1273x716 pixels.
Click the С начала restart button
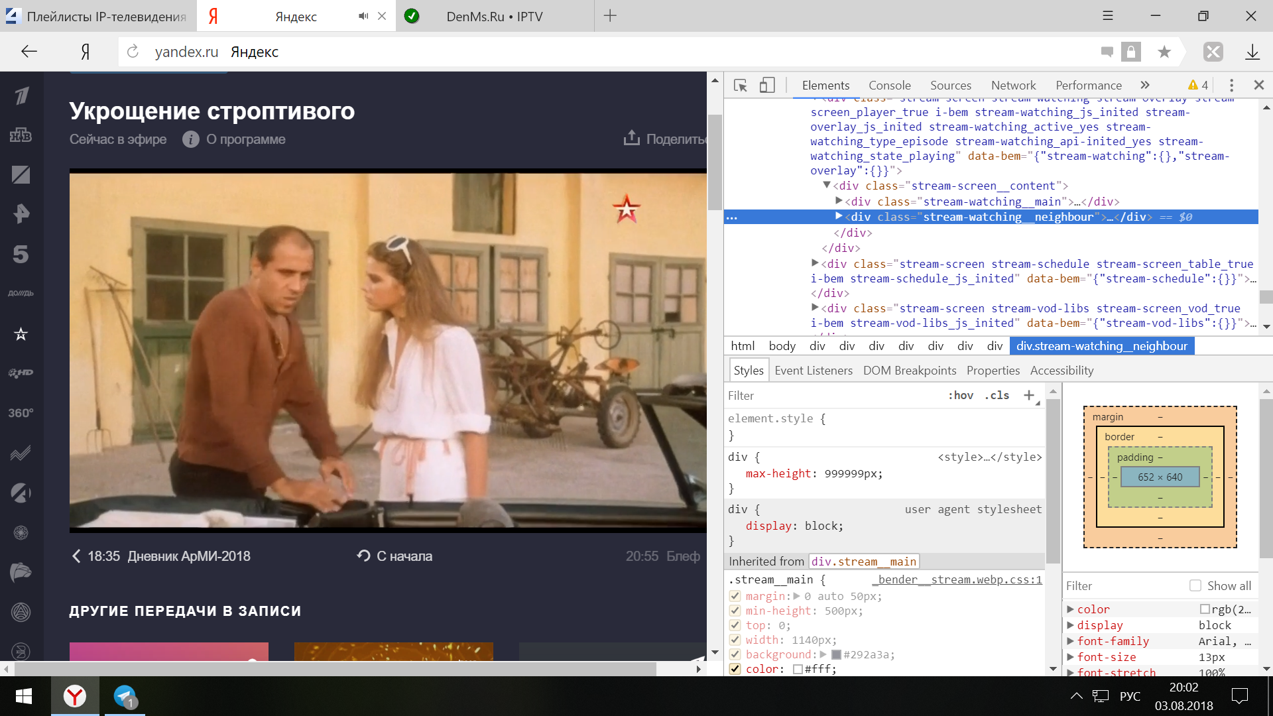point(394,556)
